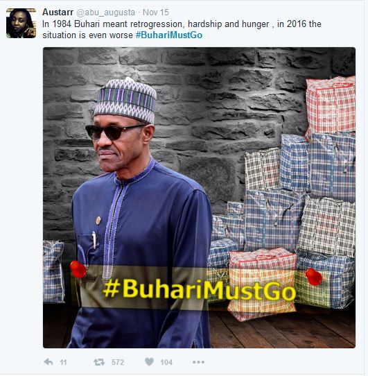Click the reply arrow icon

(x=49, y=361)
